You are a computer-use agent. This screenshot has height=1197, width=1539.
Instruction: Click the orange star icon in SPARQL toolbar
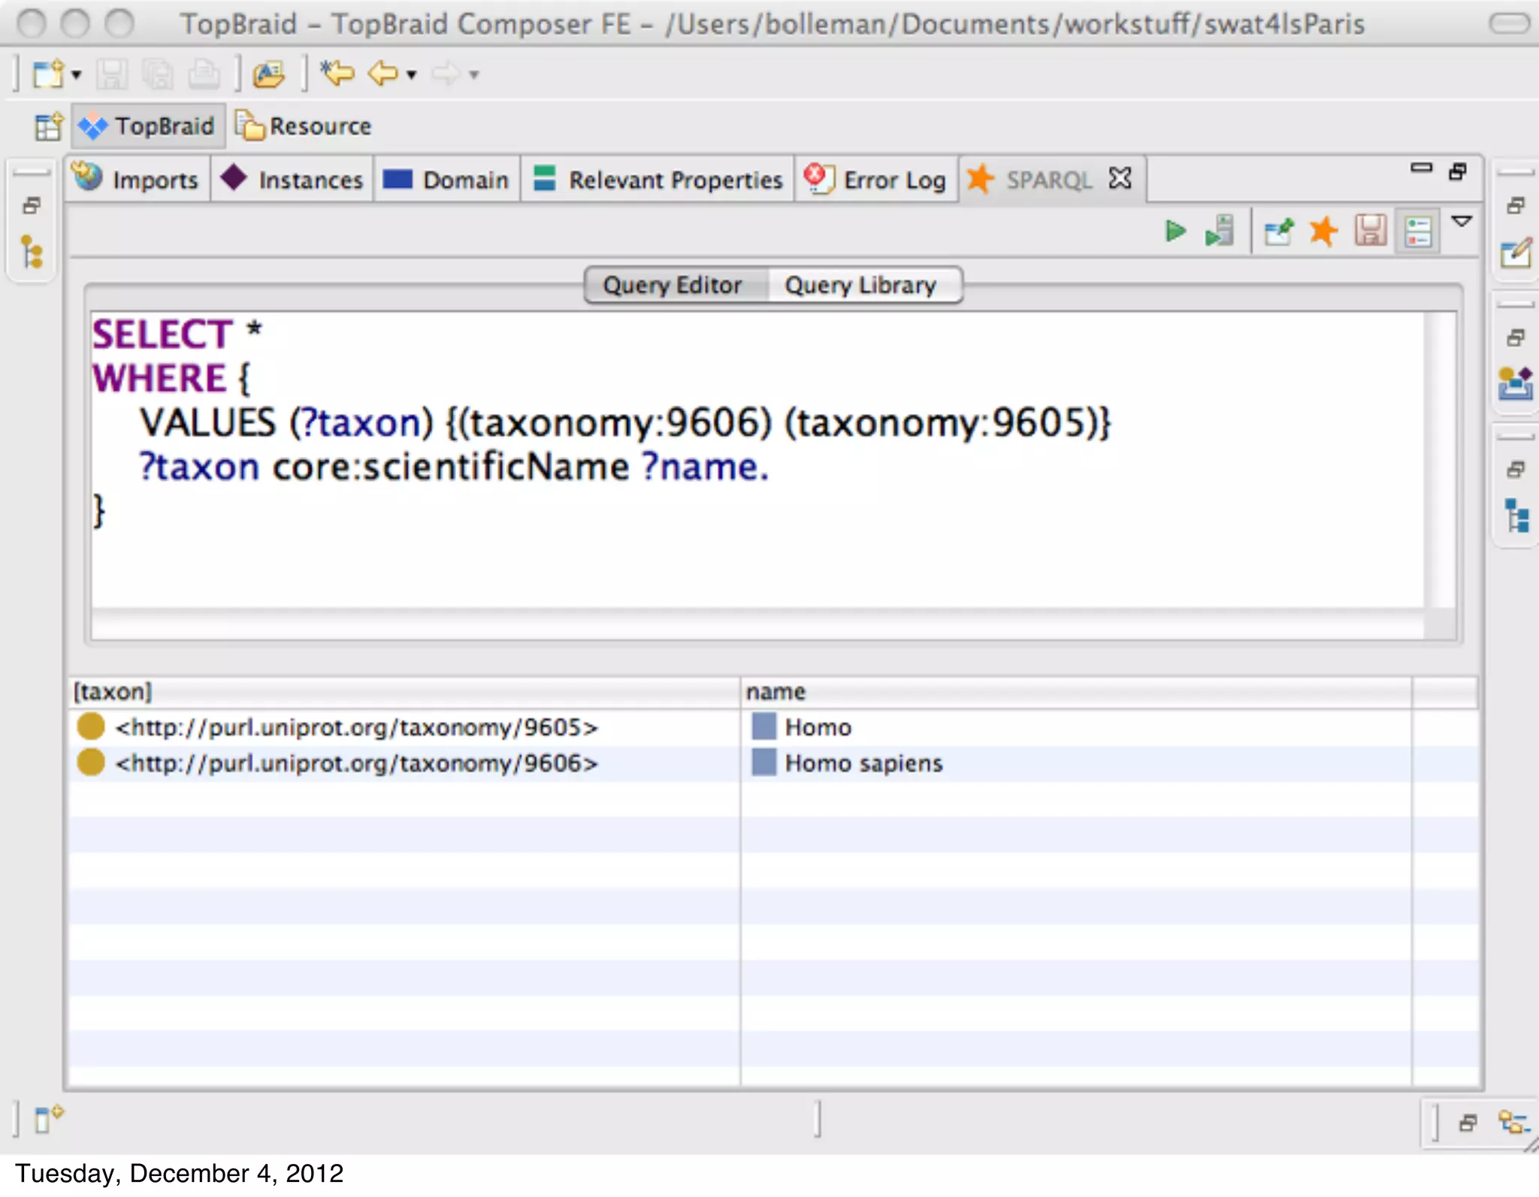[1323, 231]
